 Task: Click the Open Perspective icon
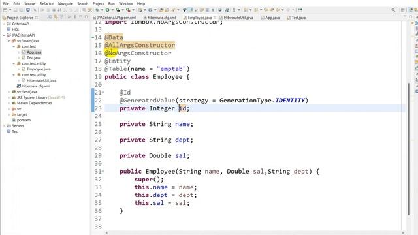pos(403,10)
